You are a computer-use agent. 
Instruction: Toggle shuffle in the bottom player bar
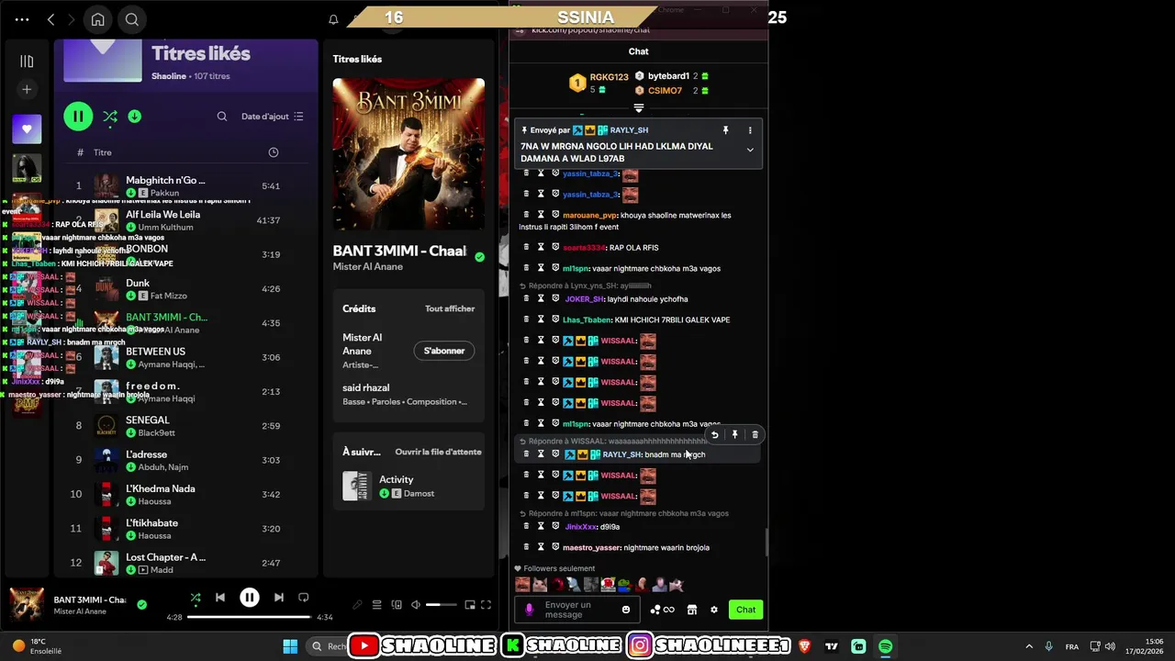196,598
